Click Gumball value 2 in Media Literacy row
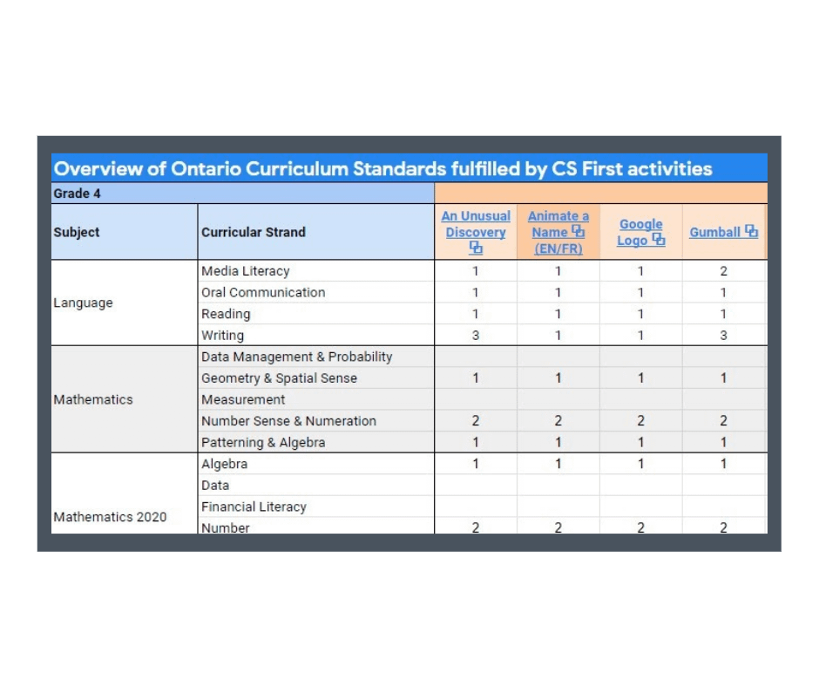819x687 pixels. coord(723,271)
